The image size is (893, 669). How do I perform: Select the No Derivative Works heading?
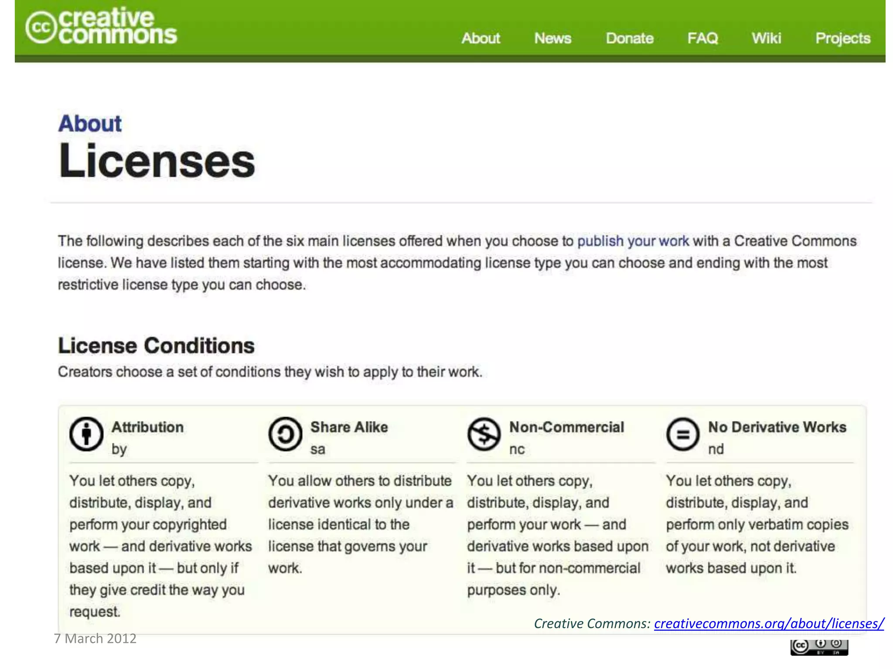tap(777, 427)
